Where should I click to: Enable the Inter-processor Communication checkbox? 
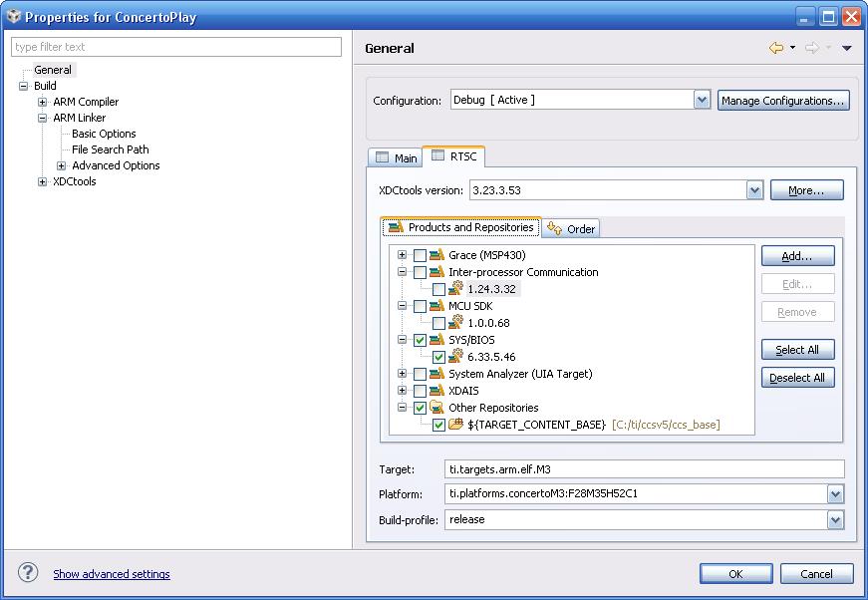pyautogui.click(x=419, y=271)
